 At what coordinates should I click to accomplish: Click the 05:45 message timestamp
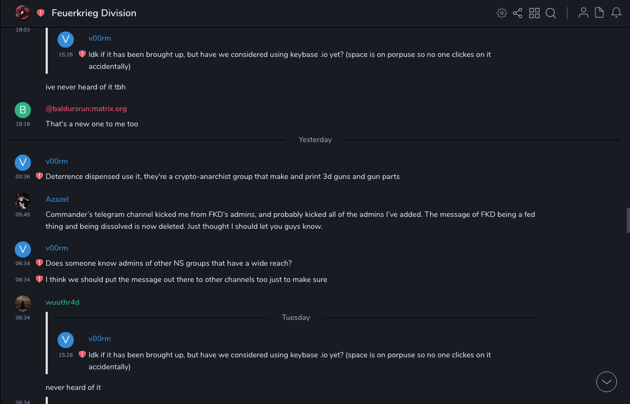(x=23, y=215)
